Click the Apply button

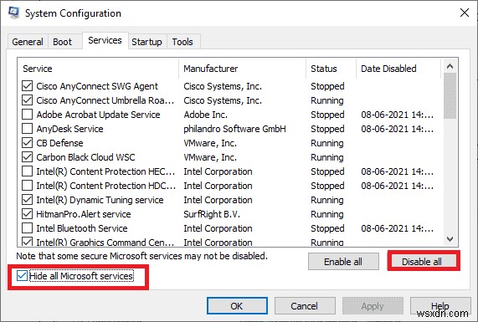373,306
